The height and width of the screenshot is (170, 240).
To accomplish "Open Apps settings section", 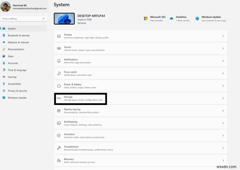I will click(24, 56).
